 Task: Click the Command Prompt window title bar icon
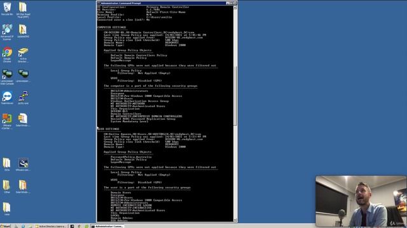tap(99, 3)
